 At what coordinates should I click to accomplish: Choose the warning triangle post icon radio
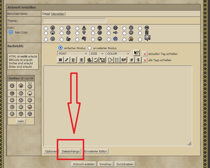pyautogui.click(x=77, y=28)
